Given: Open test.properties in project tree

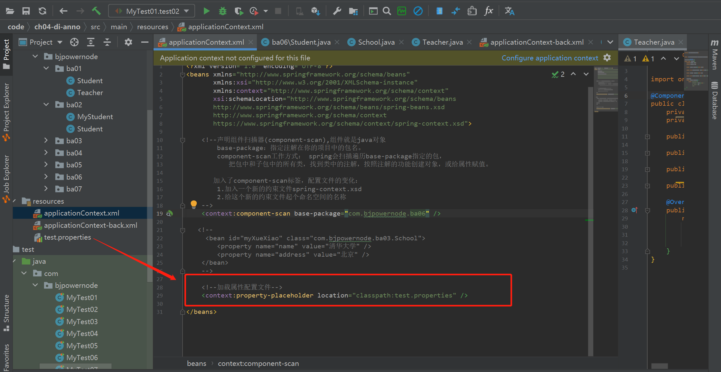Looking at the screenshot, I should point(67,237).
